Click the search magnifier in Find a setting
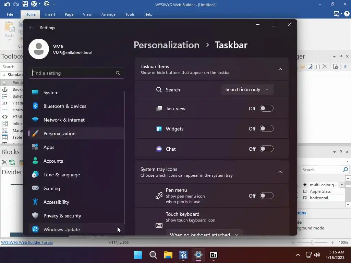The width and height of the screenshot is (351, 263). coord(118,73)
